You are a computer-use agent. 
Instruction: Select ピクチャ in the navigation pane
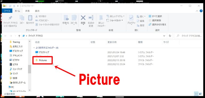(x=14, y=60)
